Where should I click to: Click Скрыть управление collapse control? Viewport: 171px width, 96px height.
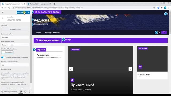coord(9,91)
